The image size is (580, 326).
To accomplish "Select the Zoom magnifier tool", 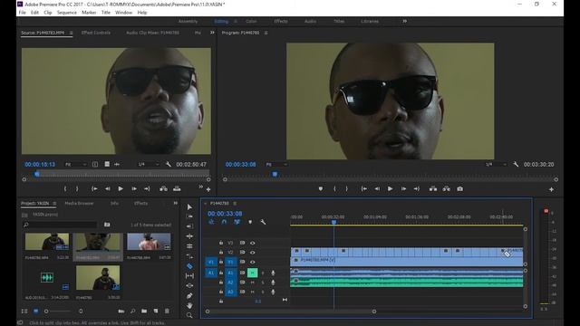I will 189,315.
